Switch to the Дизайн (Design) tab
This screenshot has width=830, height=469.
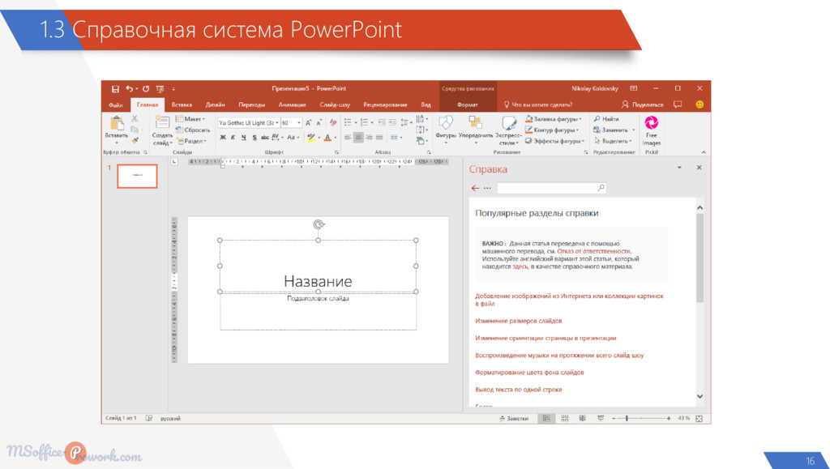(x=215, y=104)
